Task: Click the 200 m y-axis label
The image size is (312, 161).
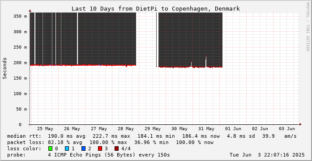Action: point(20,63)
